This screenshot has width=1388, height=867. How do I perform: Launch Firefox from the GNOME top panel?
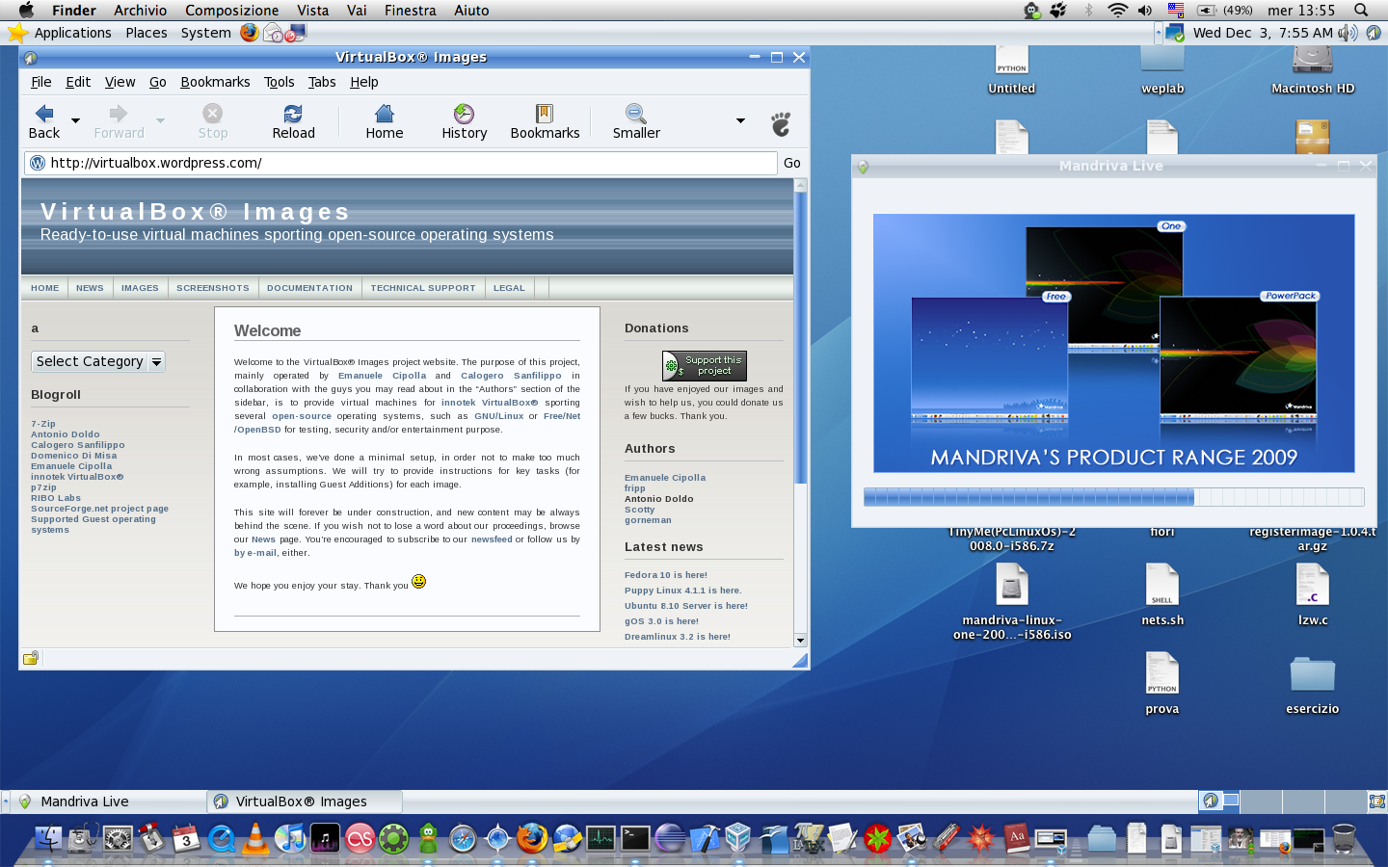pos(250,32)
